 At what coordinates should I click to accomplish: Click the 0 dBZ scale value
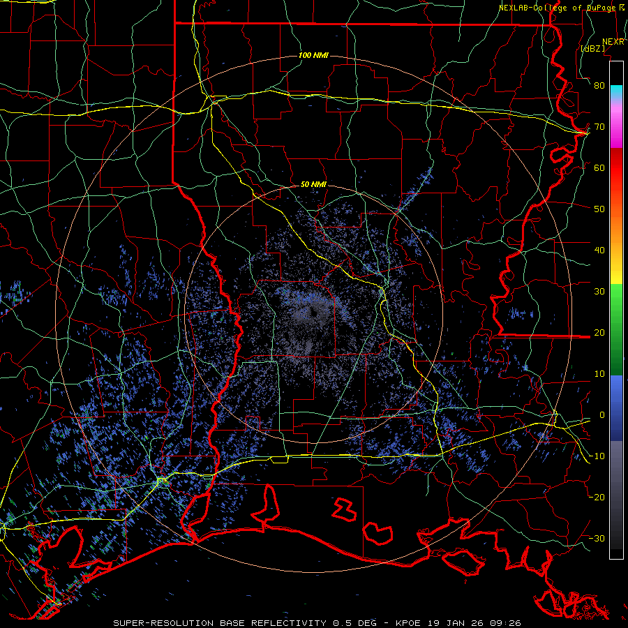(x=601, y=415)
